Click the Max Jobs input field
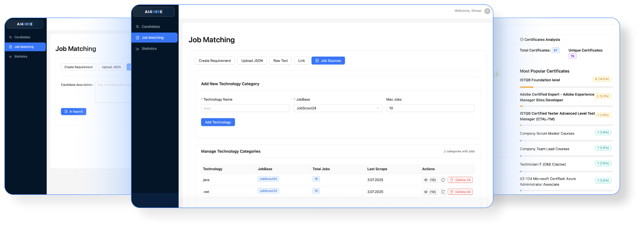642x230 pixels. tap(430, 108)
